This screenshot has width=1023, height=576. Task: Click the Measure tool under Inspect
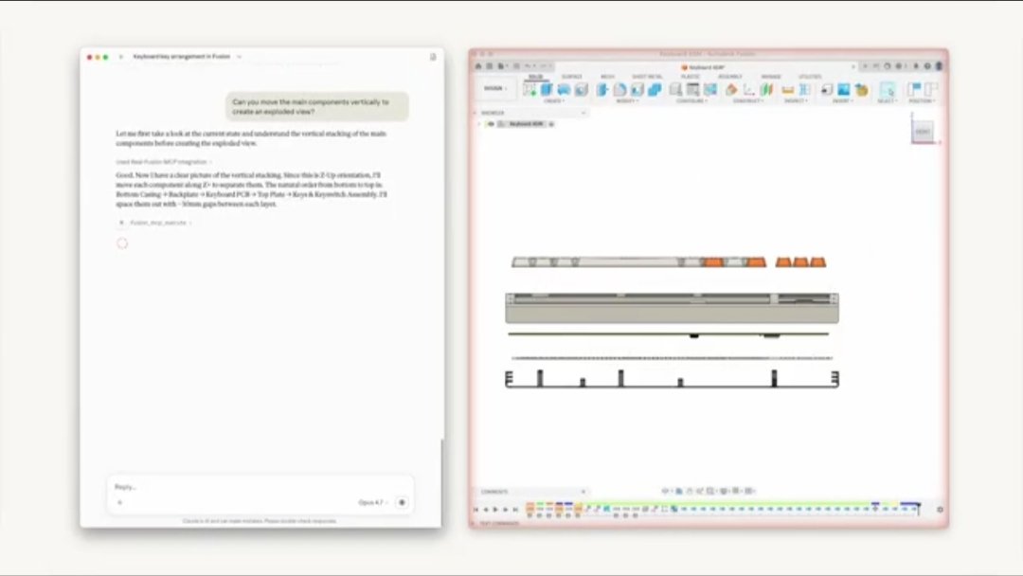coord(788,89)
